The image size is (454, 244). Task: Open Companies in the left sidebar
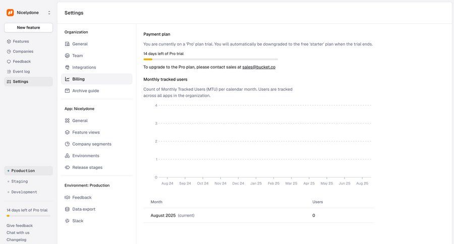(28, 51)
